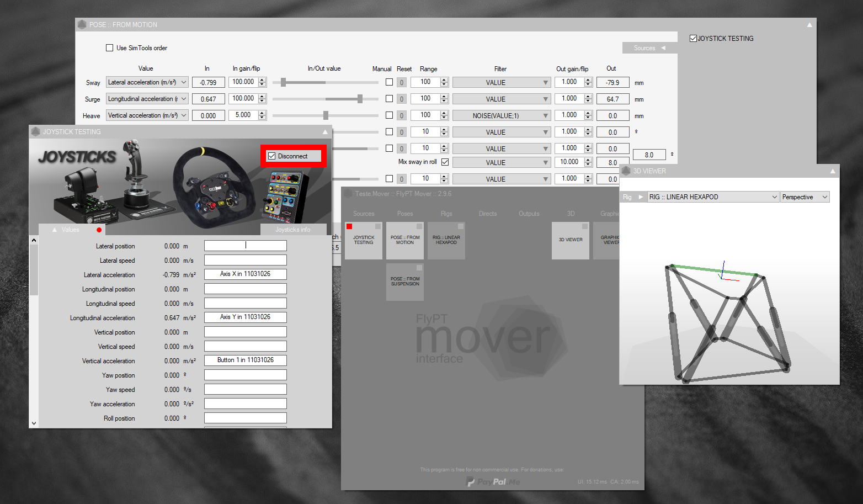Switch to the Joysticks info tab
Screen dimensions: 863x504
click(x=293, y=230)
